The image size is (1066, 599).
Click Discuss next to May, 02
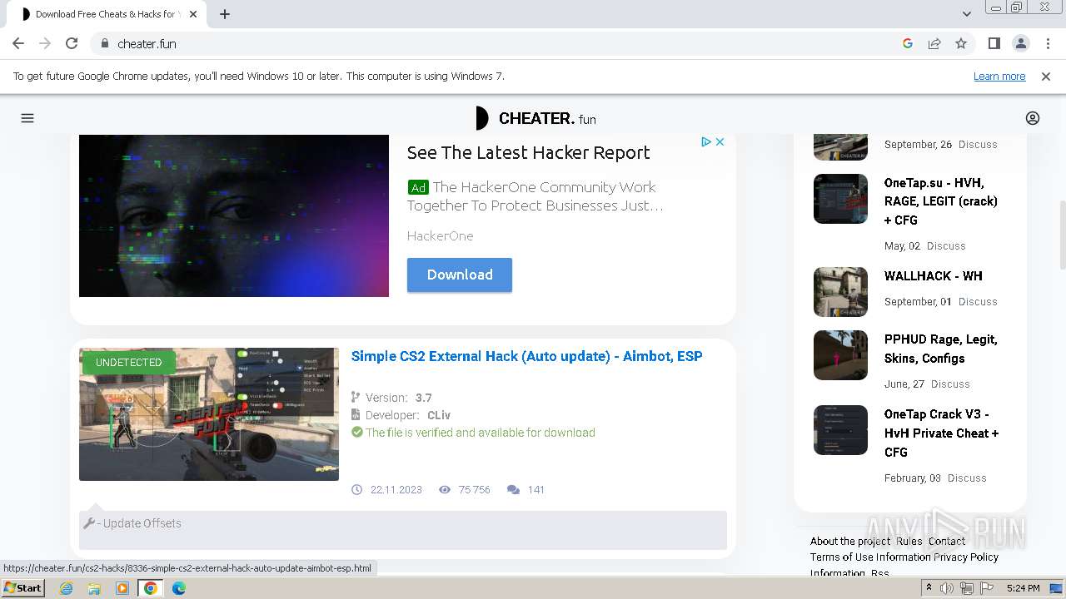(x=946, y=246)
